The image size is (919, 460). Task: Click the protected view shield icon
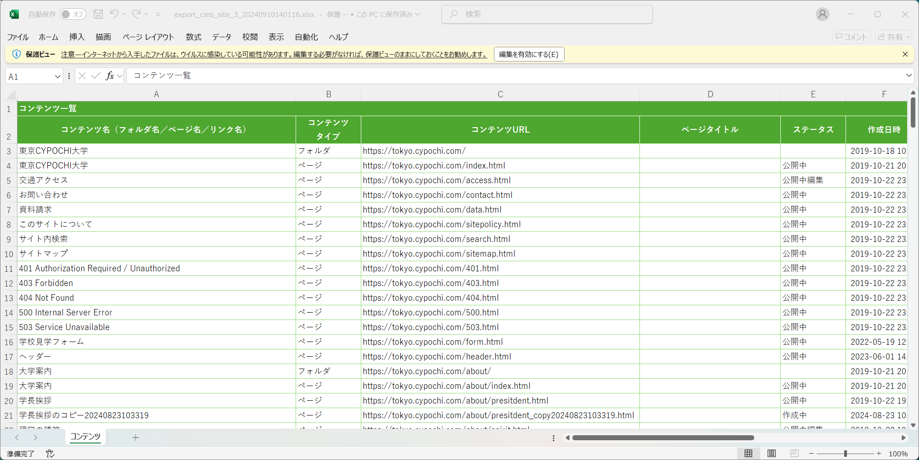click(x=17, y=54)
